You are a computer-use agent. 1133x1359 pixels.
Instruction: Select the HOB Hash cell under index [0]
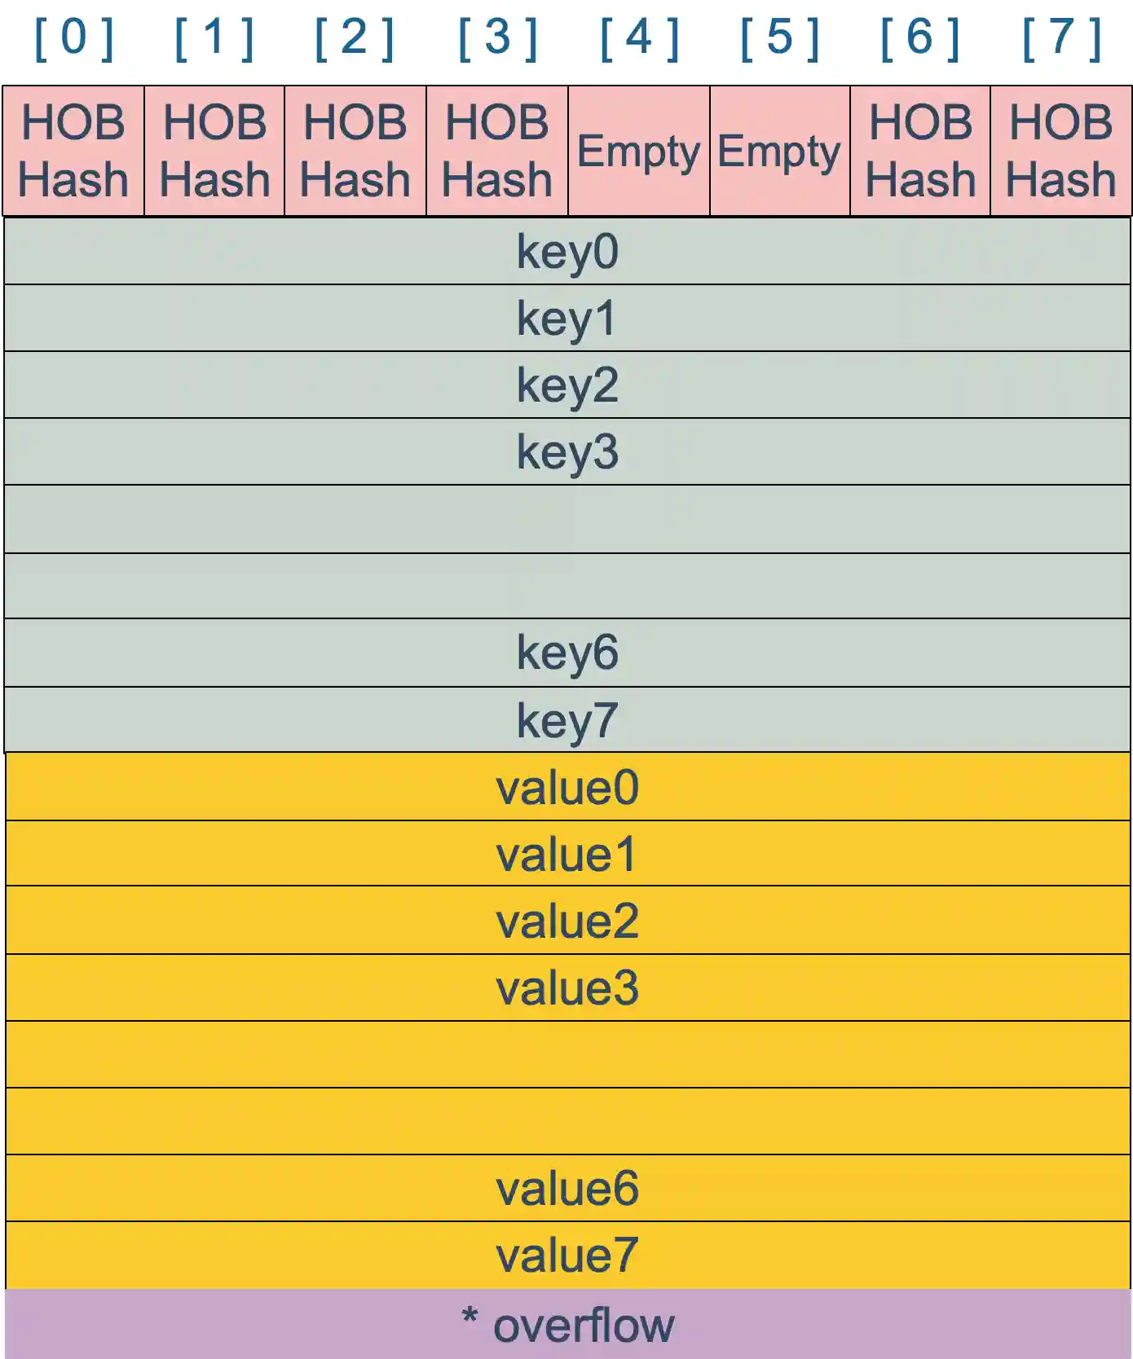pos(73,151)
